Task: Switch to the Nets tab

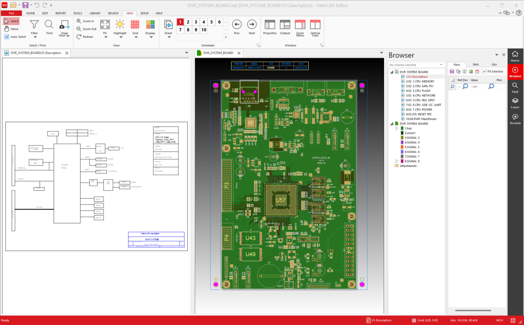Action: (476, 65)
